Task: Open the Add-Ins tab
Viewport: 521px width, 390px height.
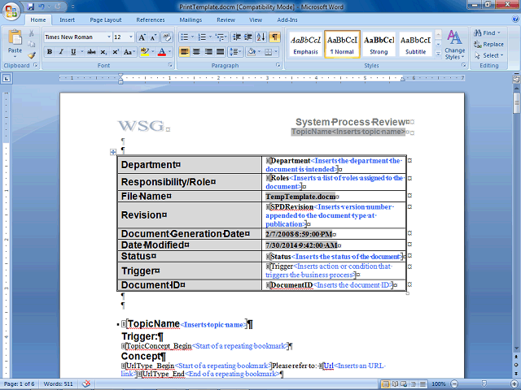Action: click(287, 19)
